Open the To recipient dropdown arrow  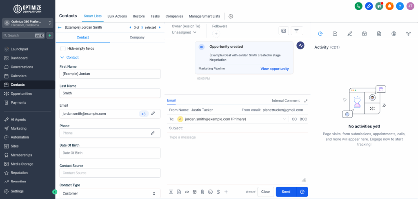coord(284,119)
